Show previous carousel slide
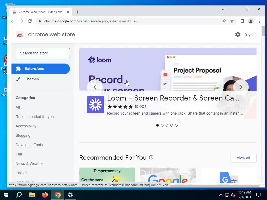This screenshot has width=267, height=200. (95, 87)
